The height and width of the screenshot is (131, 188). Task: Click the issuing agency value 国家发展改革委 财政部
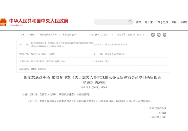tap(117, 44)
